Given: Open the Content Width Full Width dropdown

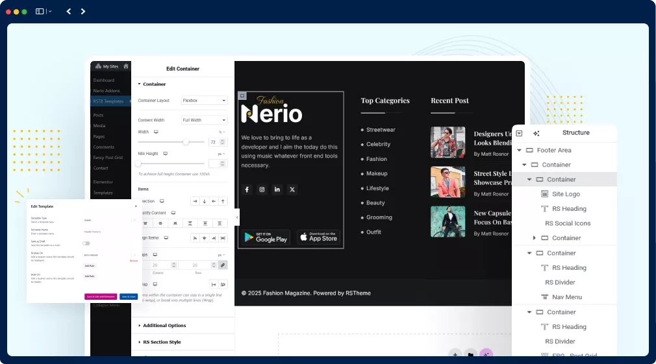Looking at the screenshot, I should pyautogui.click(x=204, y=120).
